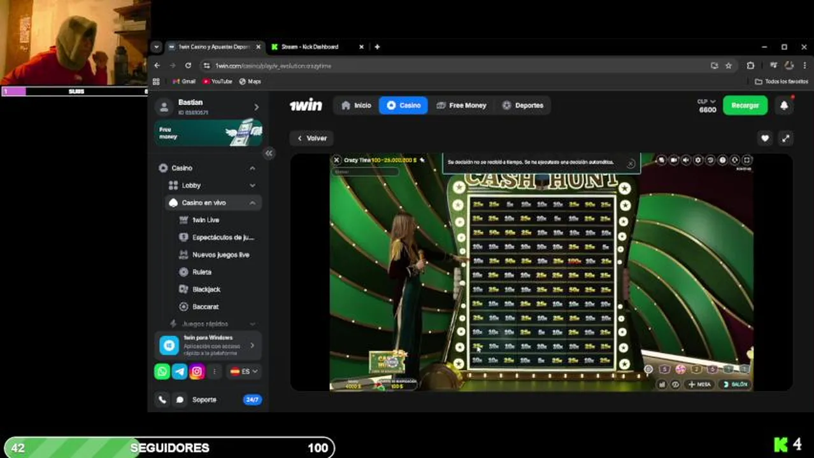
Task: Expand the Bastian profile chevron
Action: click(256, 108)
